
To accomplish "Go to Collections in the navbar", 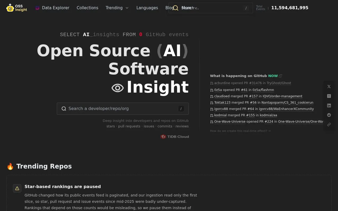I will pos(87,8).
